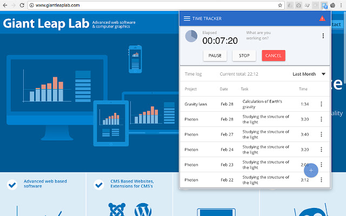The image size is (346, 216).
Task: Click the page vertical scrollbar
Action: tap(344, 48)
